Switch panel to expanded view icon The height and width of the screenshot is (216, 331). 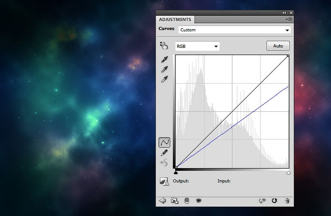[x=174, y=201]
